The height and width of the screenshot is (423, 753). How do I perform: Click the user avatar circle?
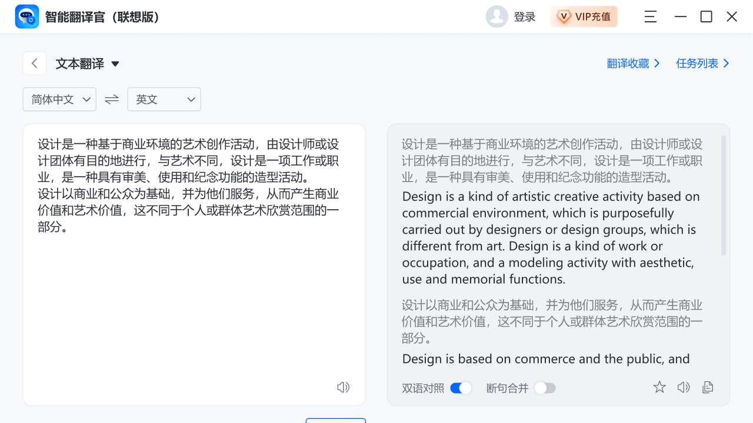[x=497, y=16]
